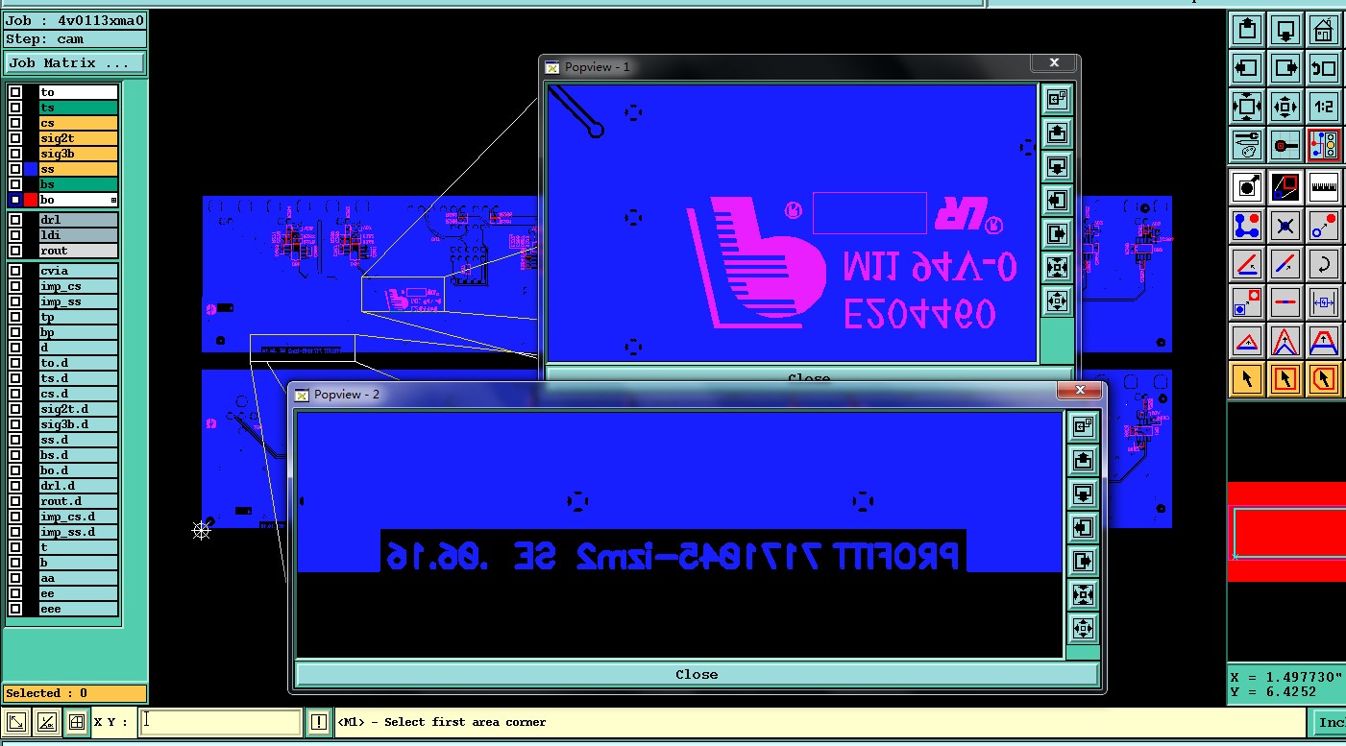Click the previous zoom (return arrow) icon

point(1324,67)
